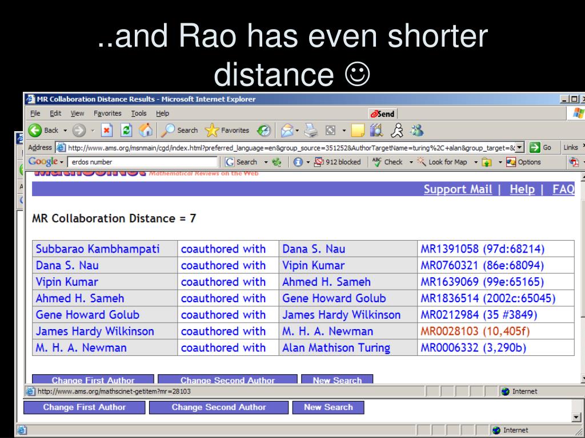The image size is (585, 438).
Task: Click the Send toolbar button
Action: click(382, 113)
